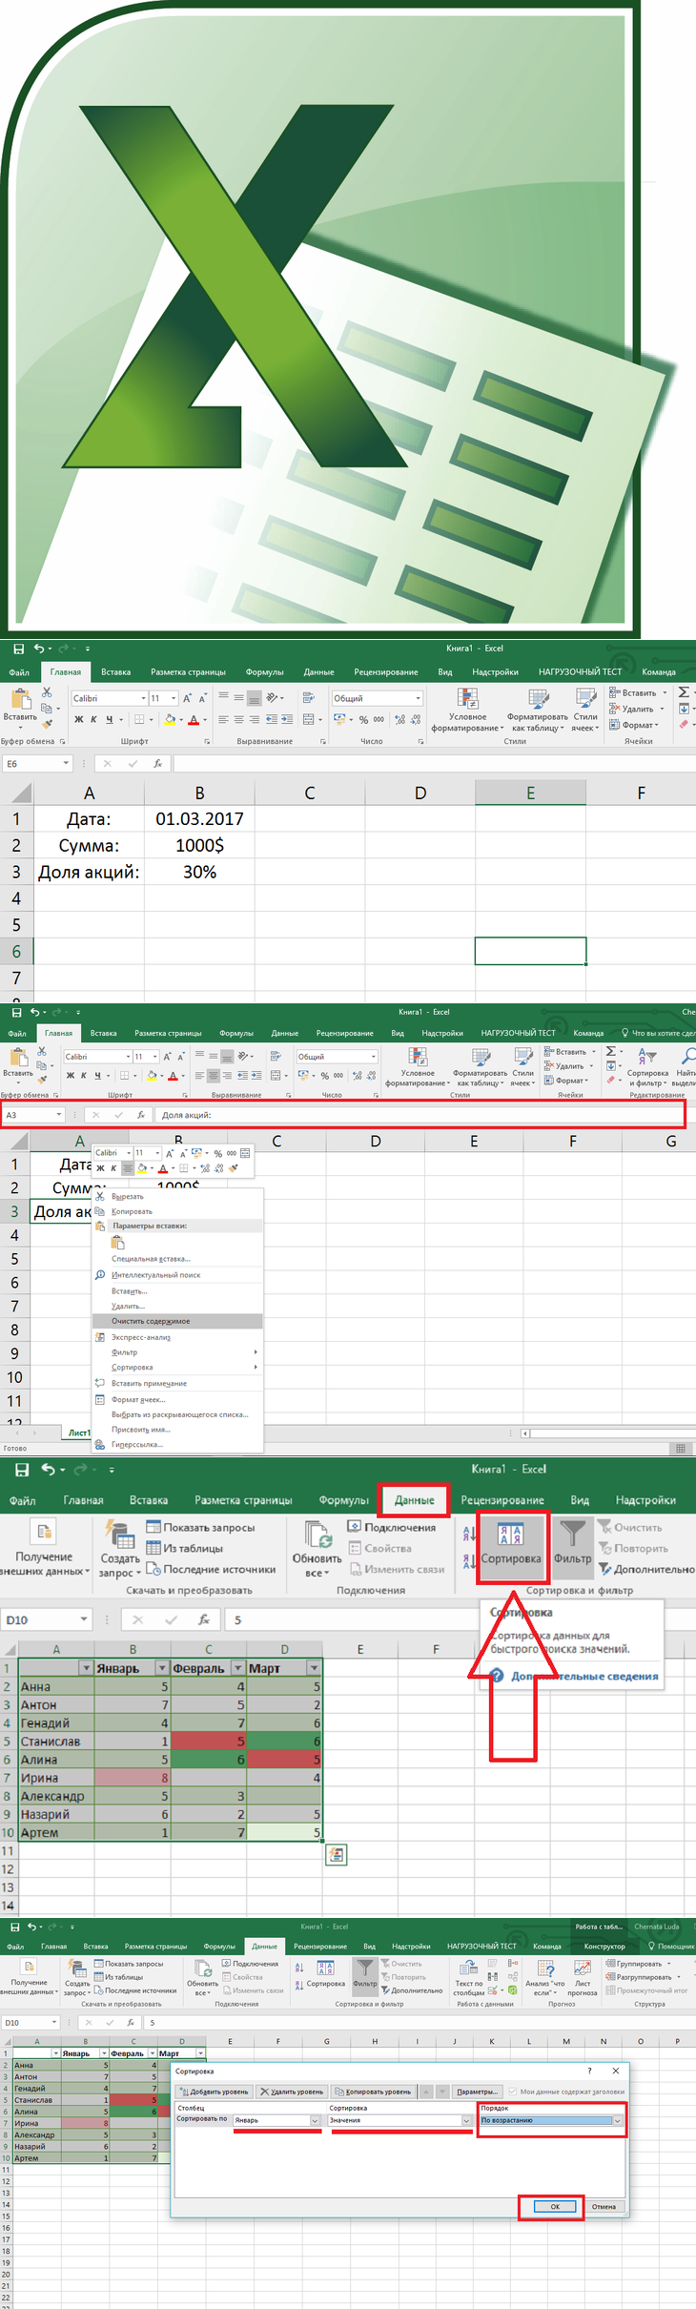Click Последние источники in the tooltip window
The height and width of the screenshot is (2309, 696).
[x=211, y=1569]
